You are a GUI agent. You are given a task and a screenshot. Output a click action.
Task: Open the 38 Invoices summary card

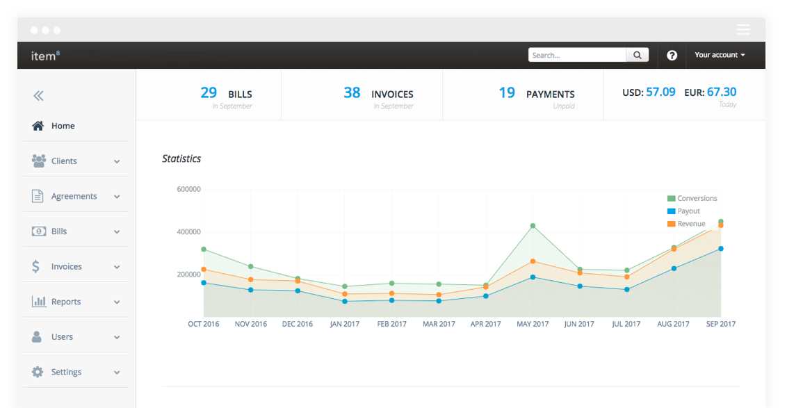[x=362, y=95]
